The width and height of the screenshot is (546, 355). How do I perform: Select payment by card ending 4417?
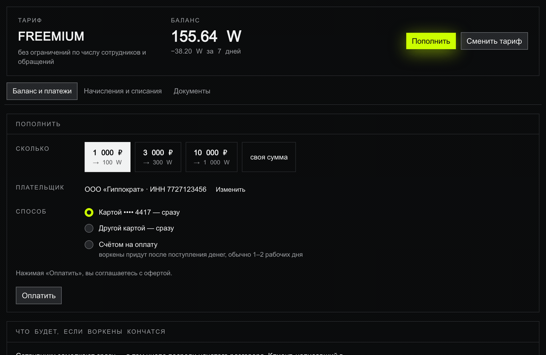click(x=89, y=212)
